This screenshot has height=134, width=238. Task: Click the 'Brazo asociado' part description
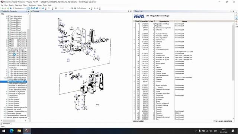pyautogui.click(x=161, y=85)
